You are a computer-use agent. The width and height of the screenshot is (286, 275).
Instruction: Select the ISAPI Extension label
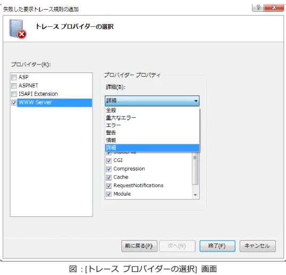coord(38,94)
